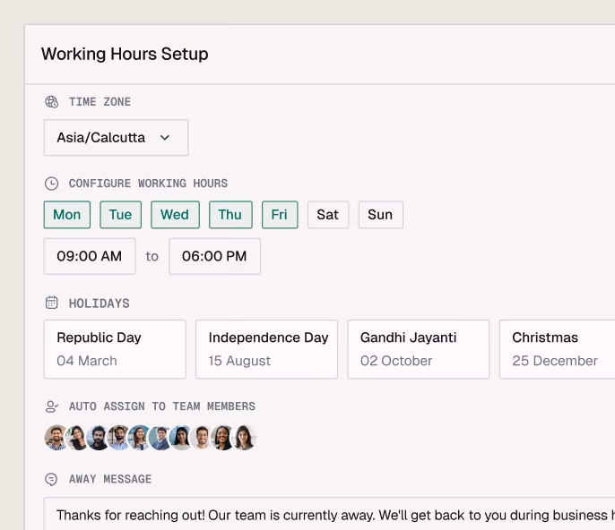Disable Monday as a working day
This screenshot has height=530, width=615.
pos(67,215)
